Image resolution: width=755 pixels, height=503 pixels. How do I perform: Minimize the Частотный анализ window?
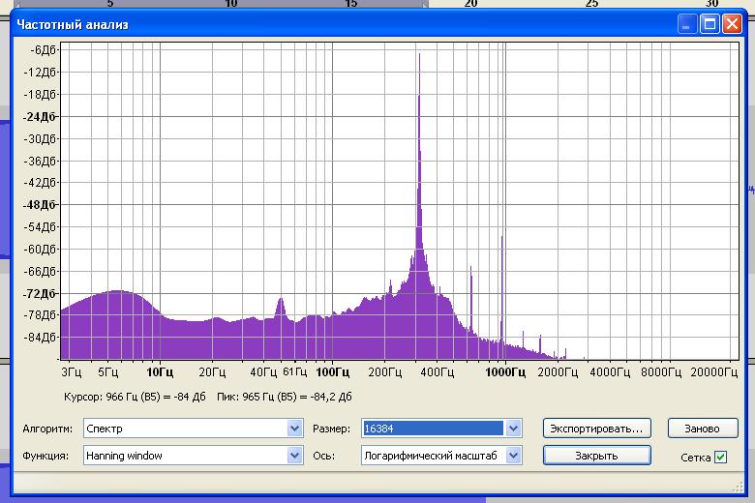click(x=687, y=24)
